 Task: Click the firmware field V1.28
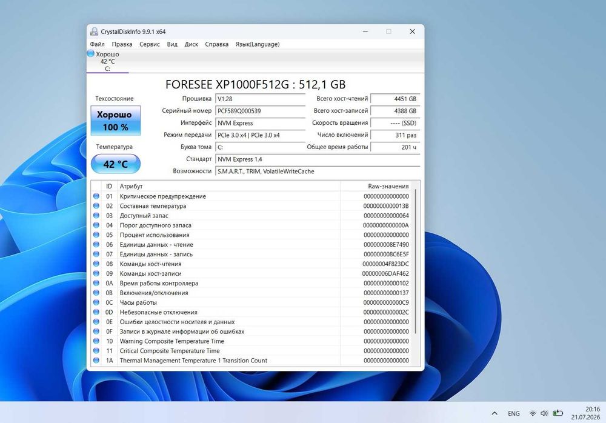point(260,99)
